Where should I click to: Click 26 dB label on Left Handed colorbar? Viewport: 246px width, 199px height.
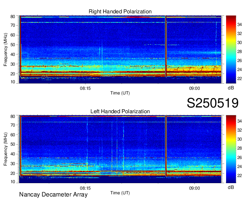pyautogui.click(x=239, y=158)
